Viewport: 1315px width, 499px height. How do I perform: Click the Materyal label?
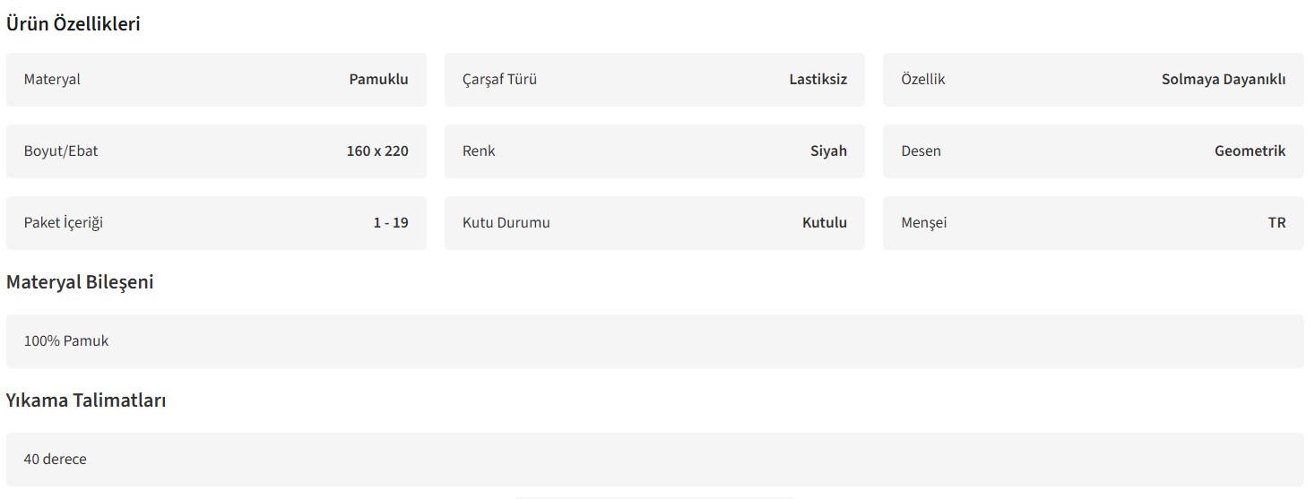[x=52, y=79]
